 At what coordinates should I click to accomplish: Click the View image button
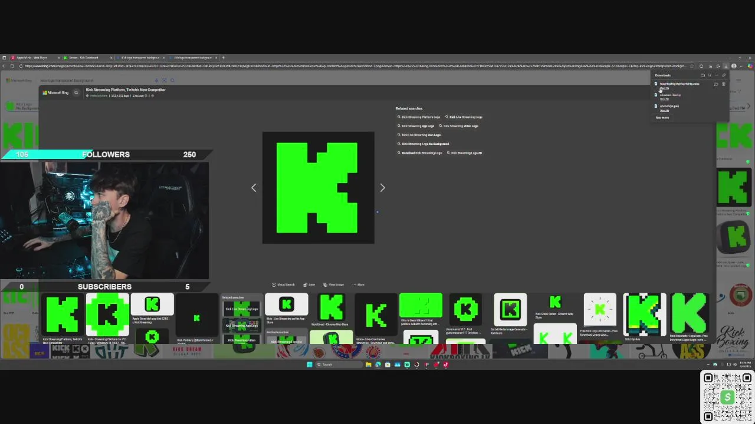(x=333, y=284)
